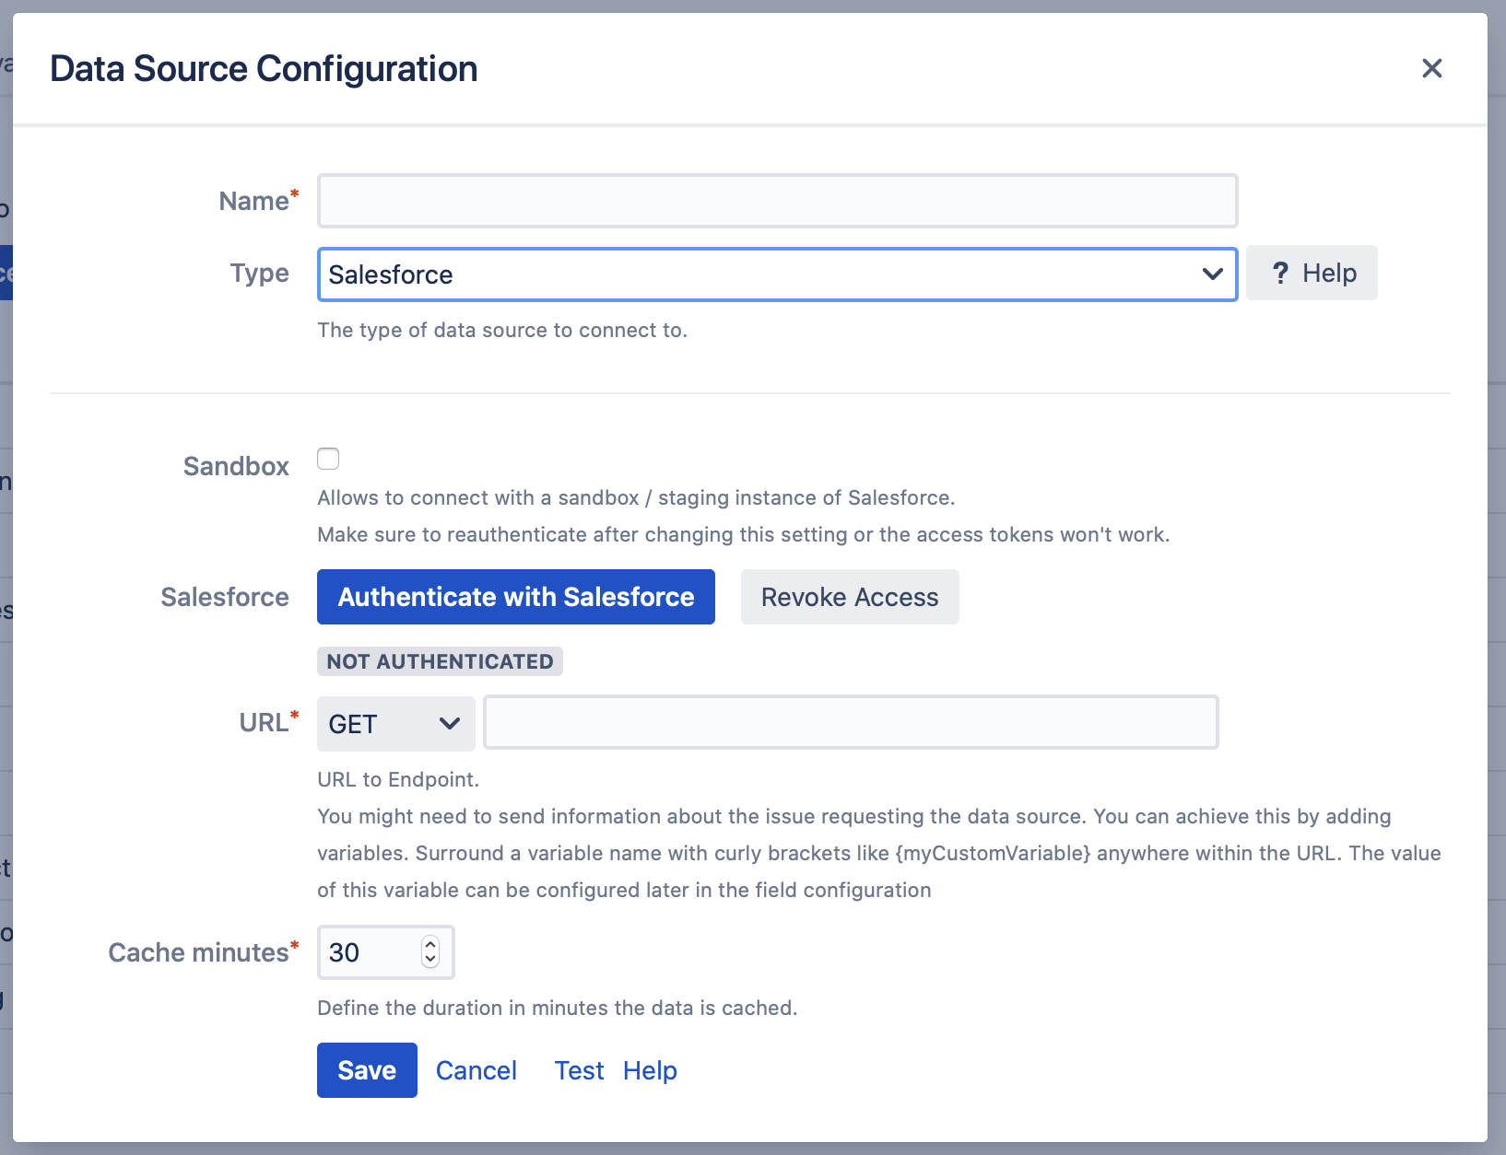Open the Help button next to Type

point(1312,273)
